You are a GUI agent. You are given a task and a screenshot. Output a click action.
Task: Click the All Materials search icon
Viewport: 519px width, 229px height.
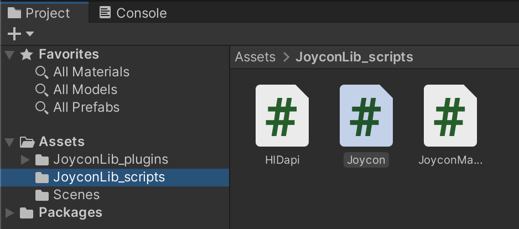[x=41, y=72]
